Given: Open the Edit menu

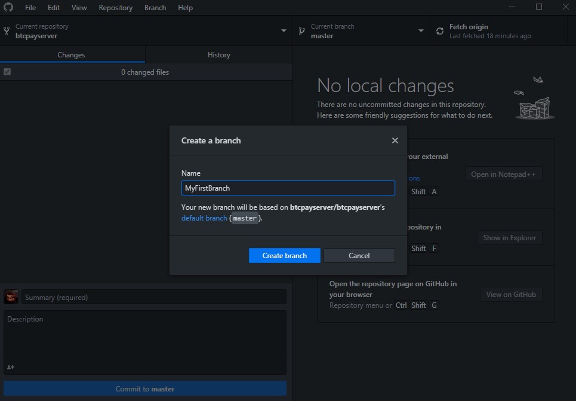Looking at the screenshot, I should [x=54, y=7].
